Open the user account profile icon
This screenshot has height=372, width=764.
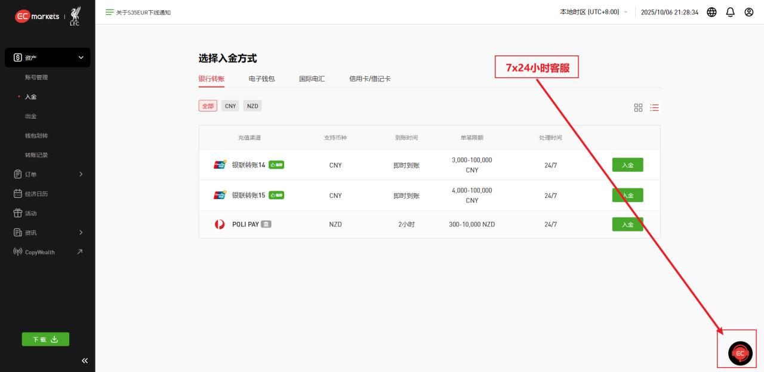pos(748,12)
